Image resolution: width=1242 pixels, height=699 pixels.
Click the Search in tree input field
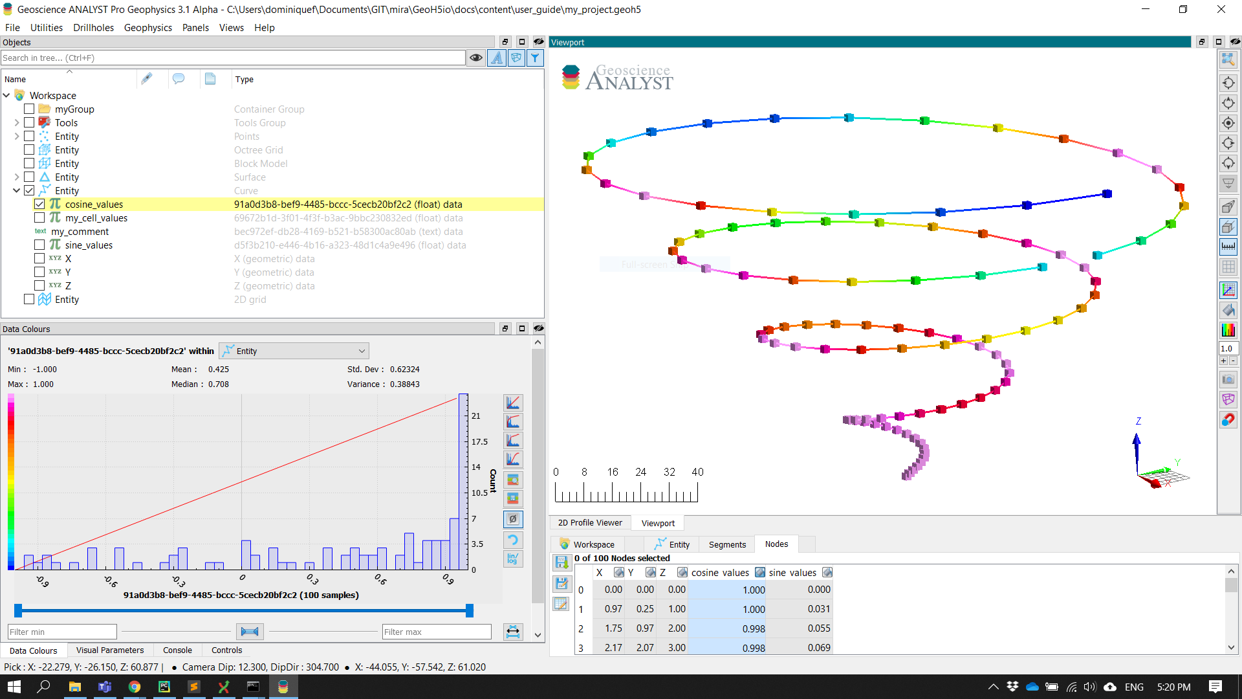[233, 58]
